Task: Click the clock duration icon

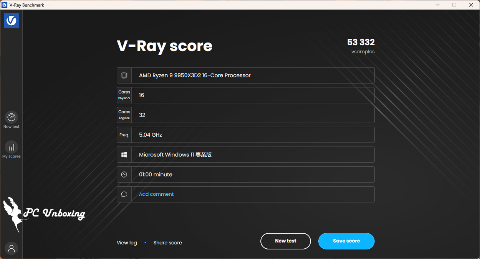Action: coord(124,175)
